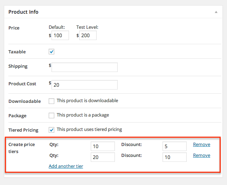Click 'This product is downloadable' label

[x=87, y=100]
